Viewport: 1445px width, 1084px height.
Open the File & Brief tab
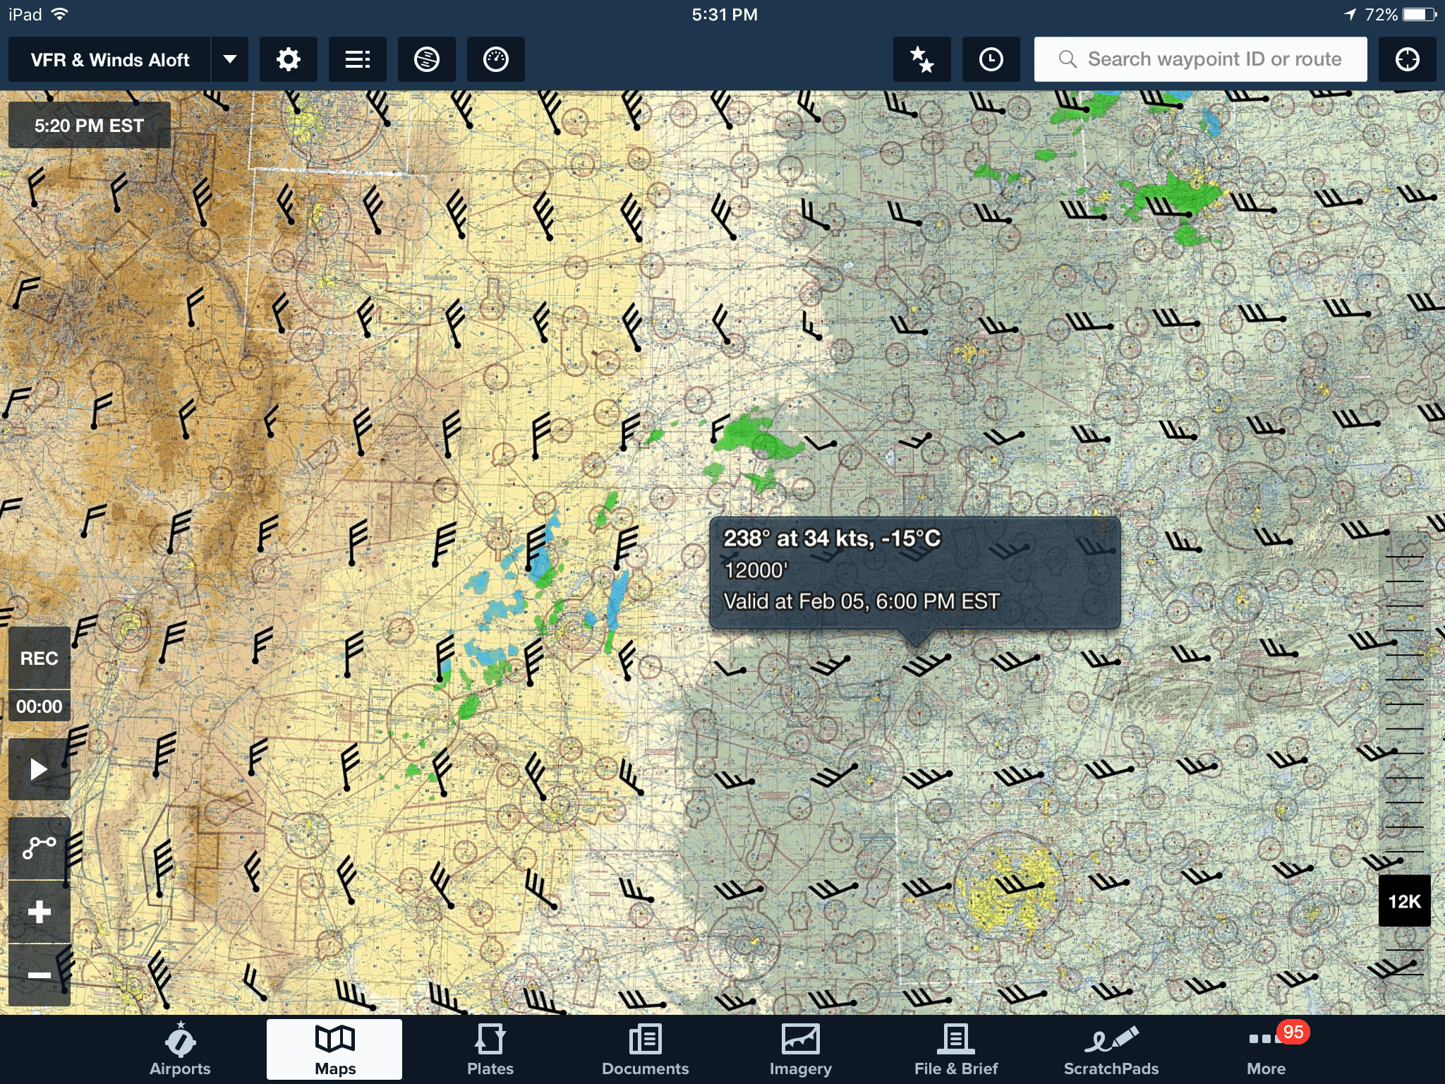(x=956, y=1050)
